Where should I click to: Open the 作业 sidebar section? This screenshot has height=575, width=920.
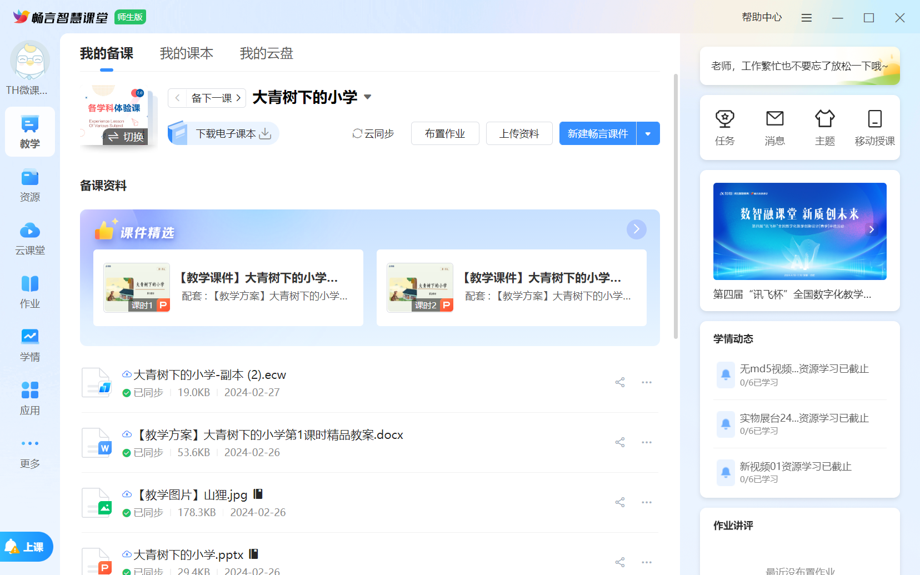tap(30, 292)
